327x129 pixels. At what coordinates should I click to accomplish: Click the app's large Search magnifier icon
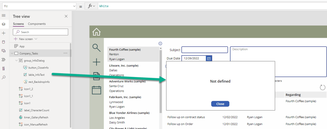(96, 48)
